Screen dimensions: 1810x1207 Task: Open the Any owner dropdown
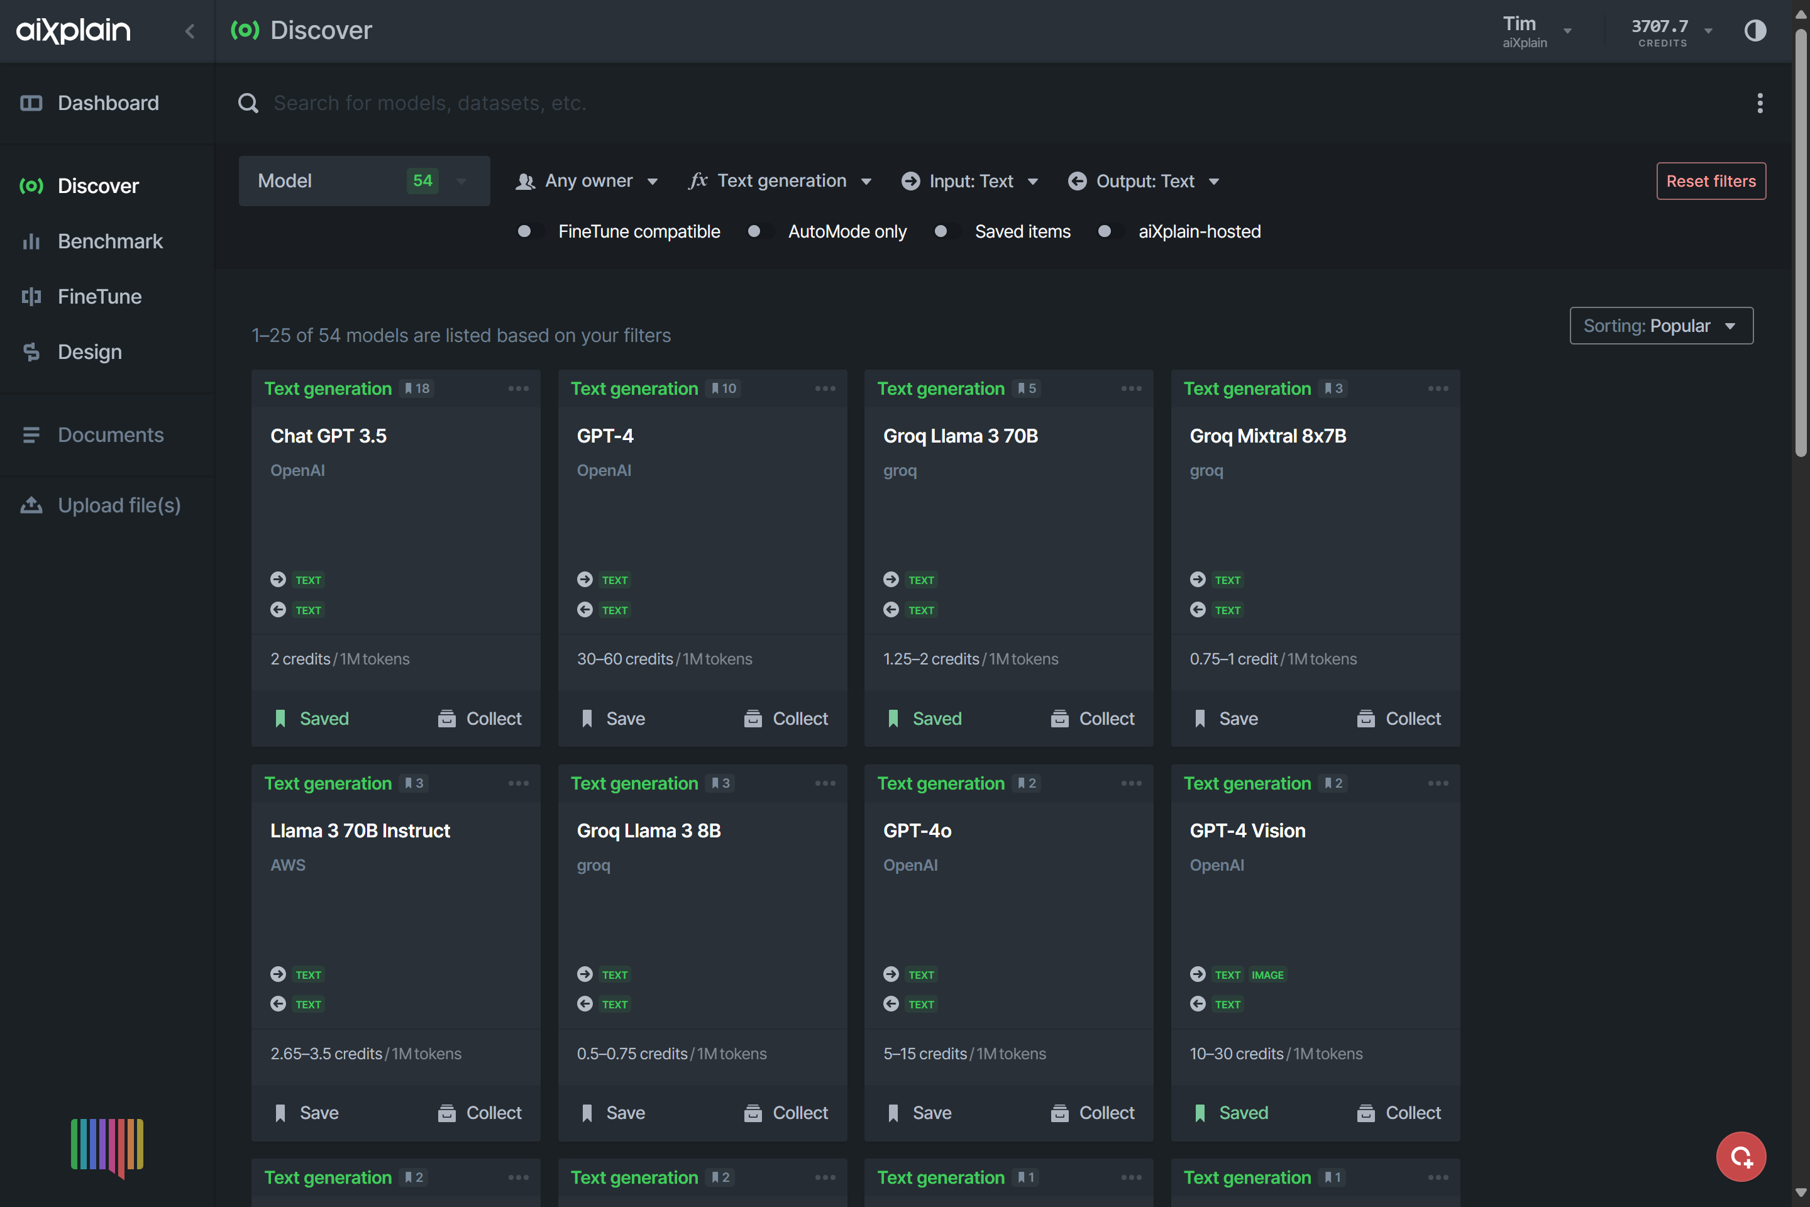[587, 182]
